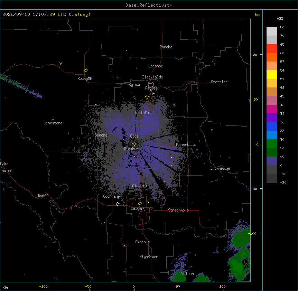Viewport: 298px width, 291px height.
Task: Click the yellow diamond marker above RockyMH
Action: coord(86,71)
